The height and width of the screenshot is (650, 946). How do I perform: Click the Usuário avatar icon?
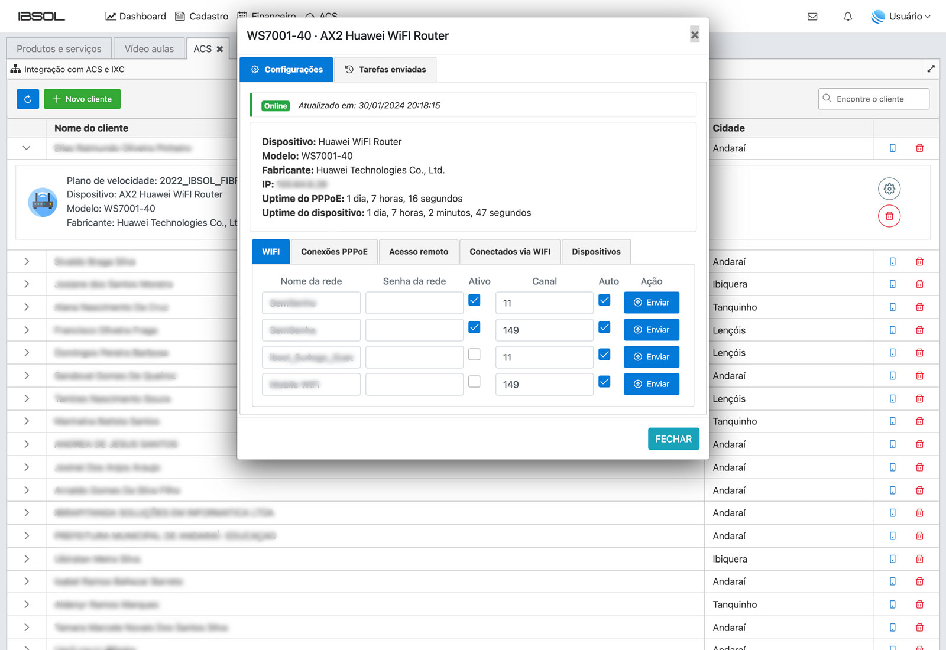point(878,17)
